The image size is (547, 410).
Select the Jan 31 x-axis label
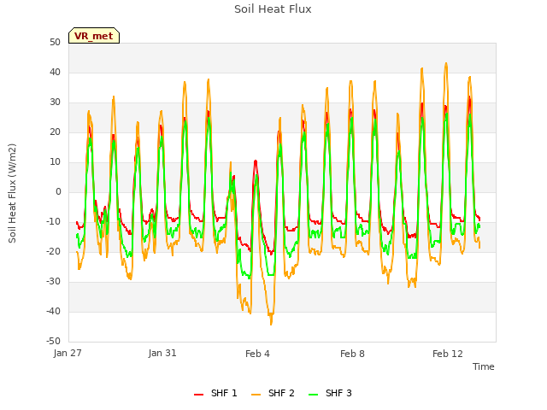click(162, 353)
